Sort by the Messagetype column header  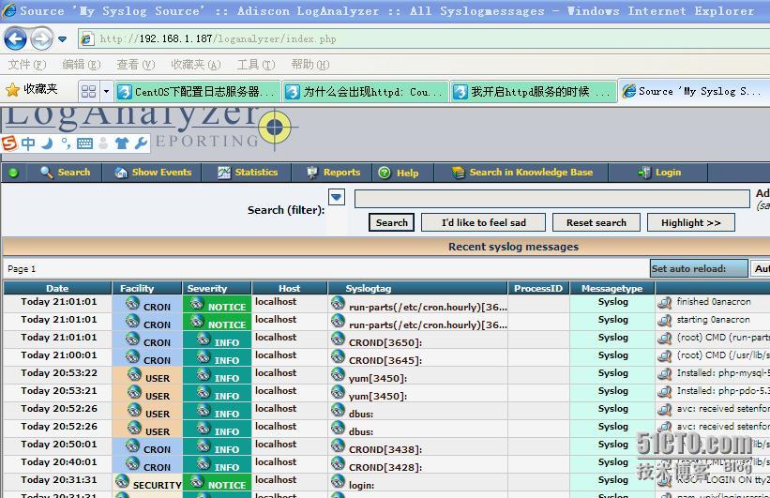click(611, 288)
